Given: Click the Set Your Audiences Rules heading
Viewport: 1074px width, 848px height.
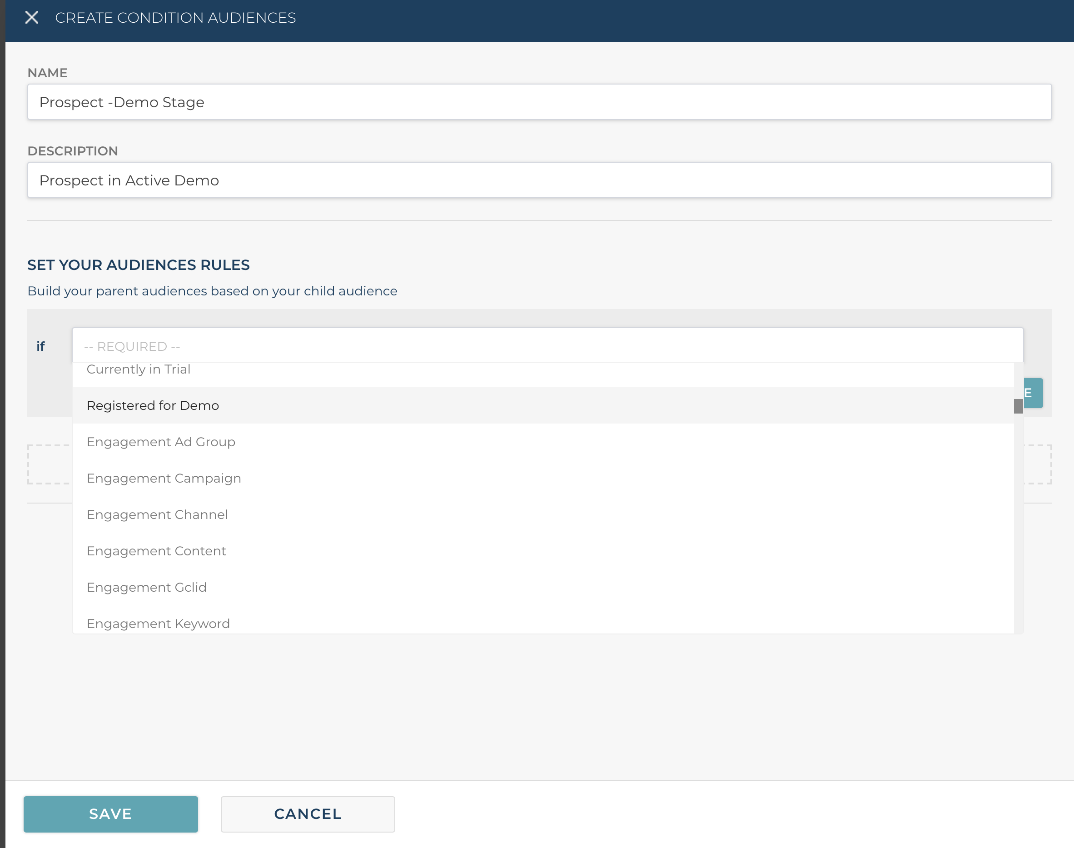Looking at the screenshot, I should (139, 265).
